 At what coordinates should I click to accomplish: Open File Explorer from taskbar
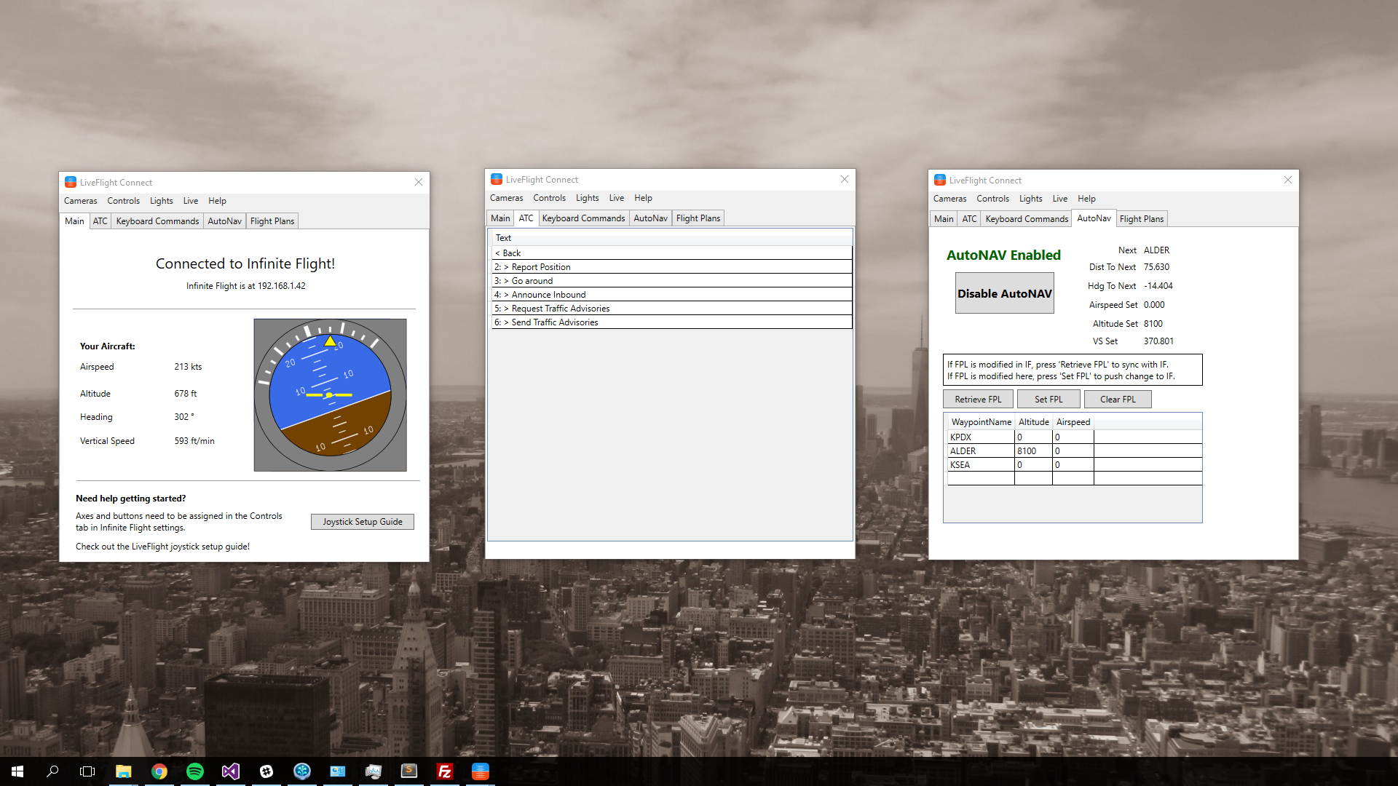pos(123,771)
